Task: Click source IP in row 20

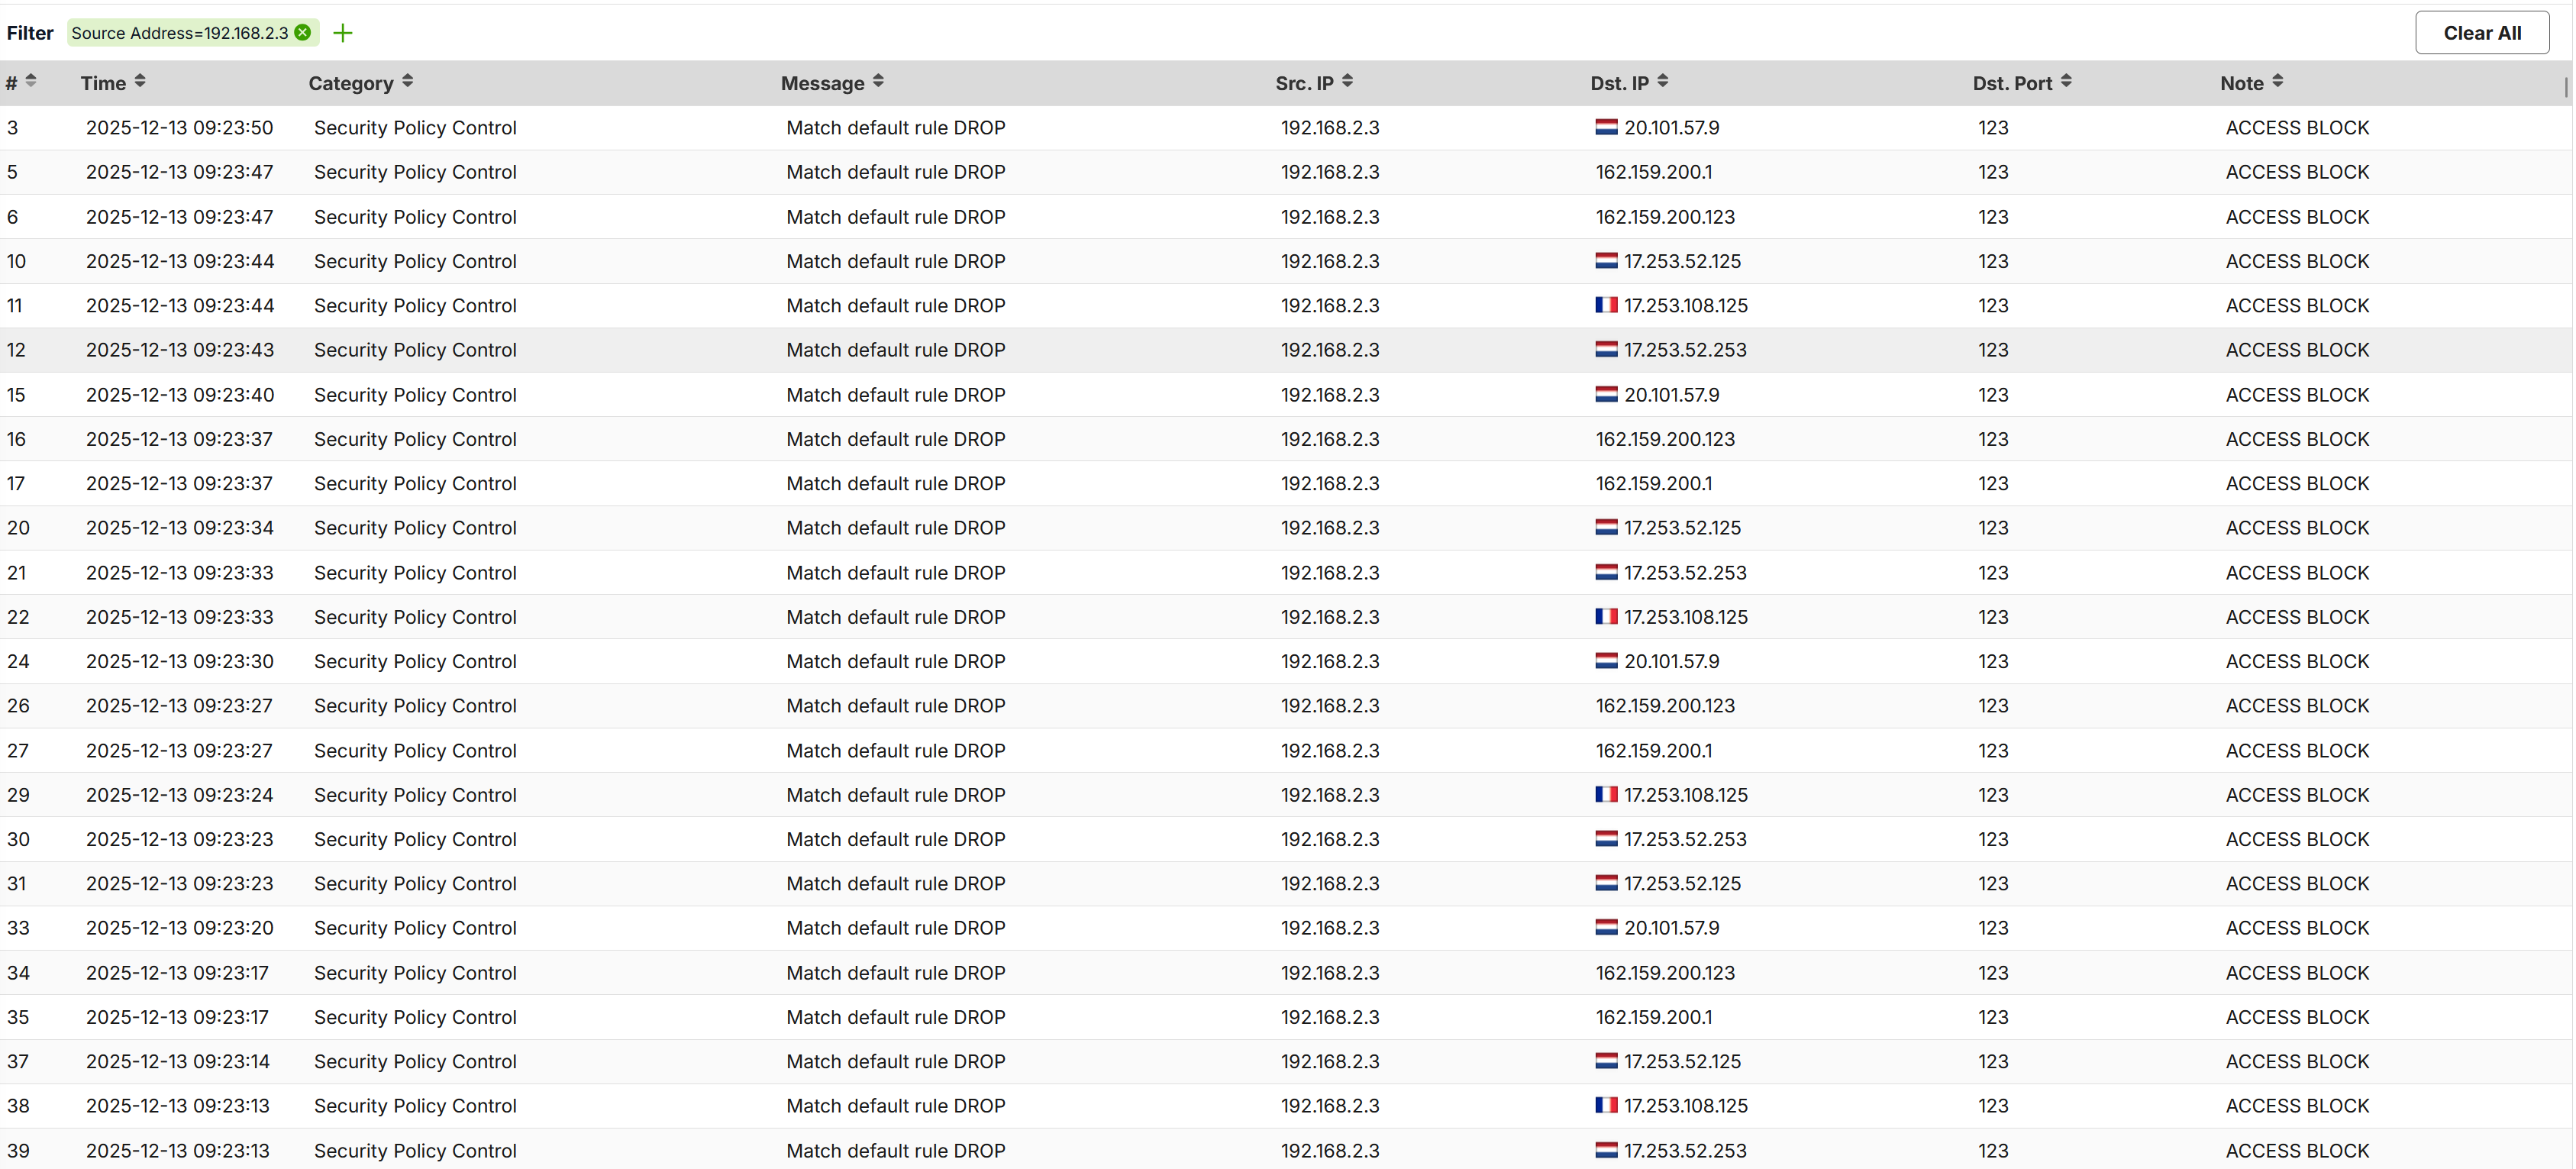Action: (1329, 528)
